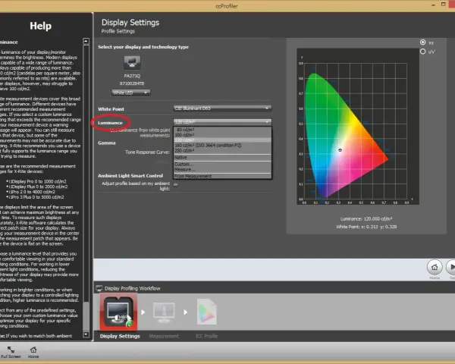Viewport: 455px width, 364px height.
Task: Select the xy chromaticity radio button
Action: [x=423, y=42]
